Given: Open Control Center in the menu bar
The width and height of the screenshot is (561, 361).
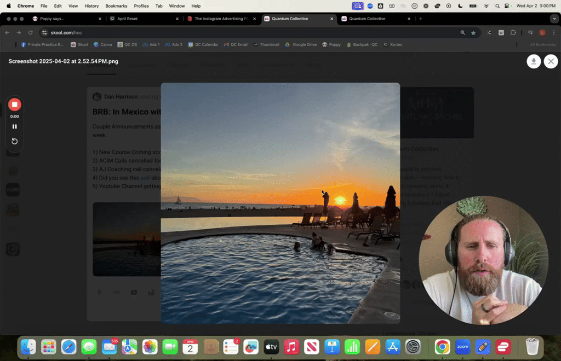Looking at the screenshot, I should [x=507, y=5].
